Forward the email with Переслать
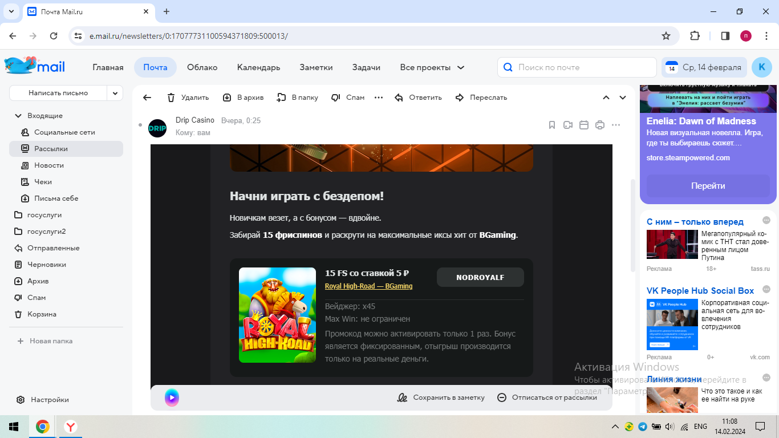This screenshot has height=438, width=779. pyautogui.click(x=481, y=98)
